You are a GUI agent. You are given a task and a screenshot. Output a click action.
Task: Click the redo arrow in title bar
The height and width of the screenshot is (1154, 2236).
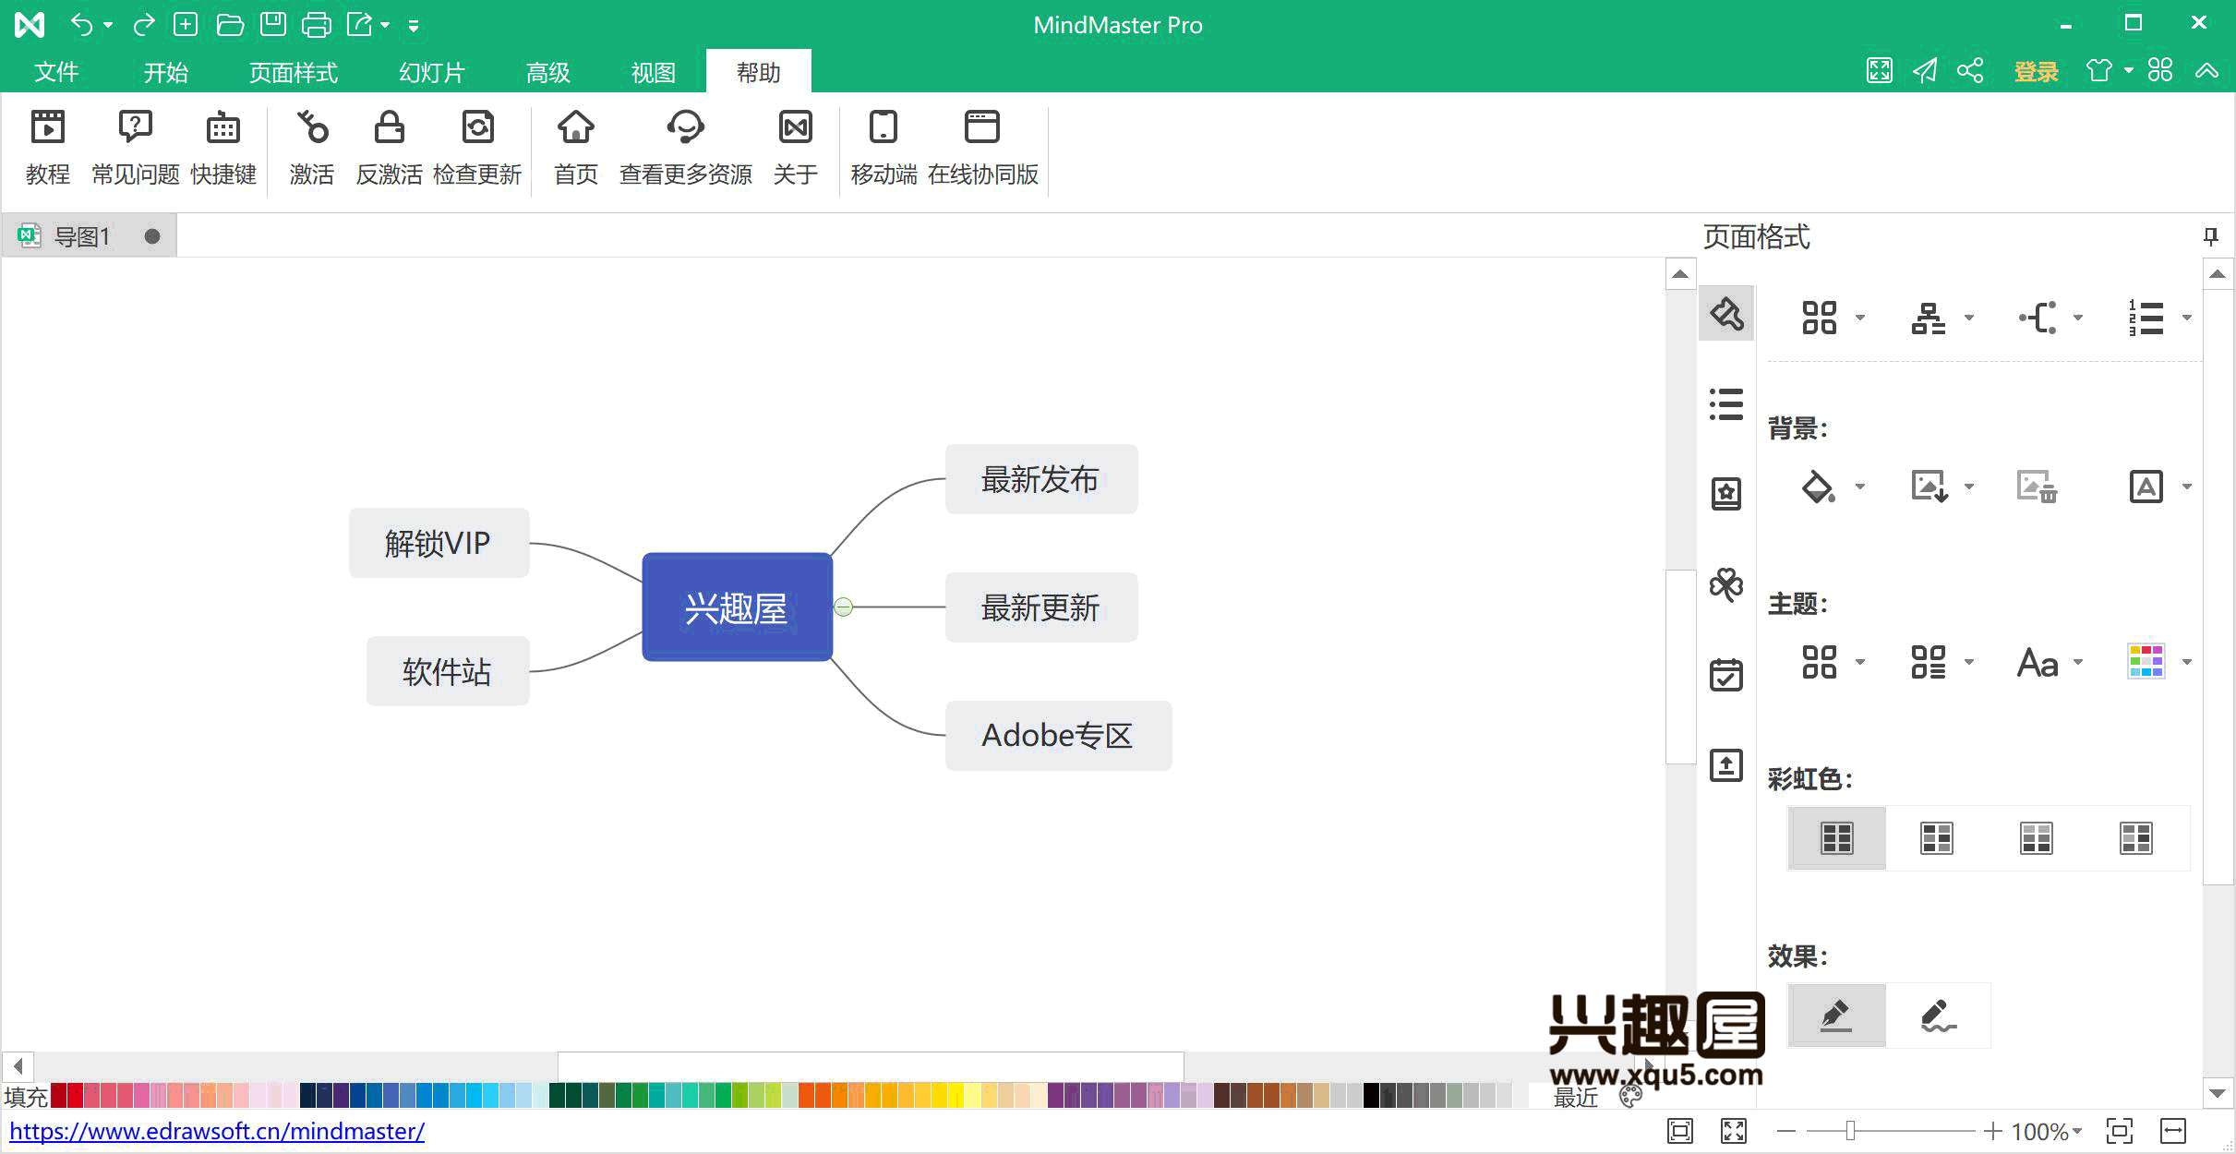click(x=143, y=25)
